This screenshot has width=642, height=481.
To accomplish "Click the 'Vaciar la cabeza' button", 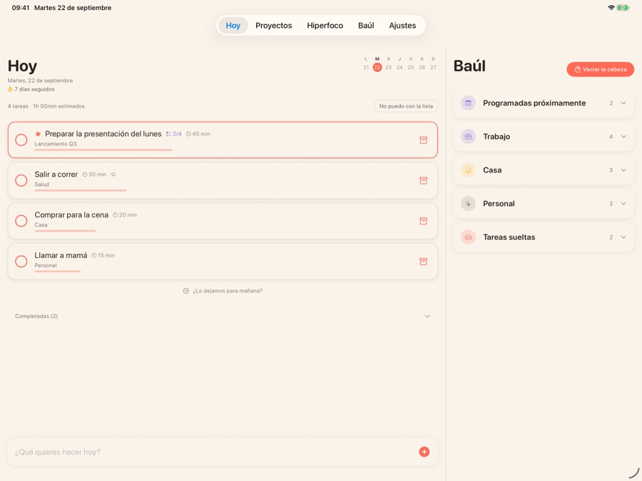I will point(600,70).
